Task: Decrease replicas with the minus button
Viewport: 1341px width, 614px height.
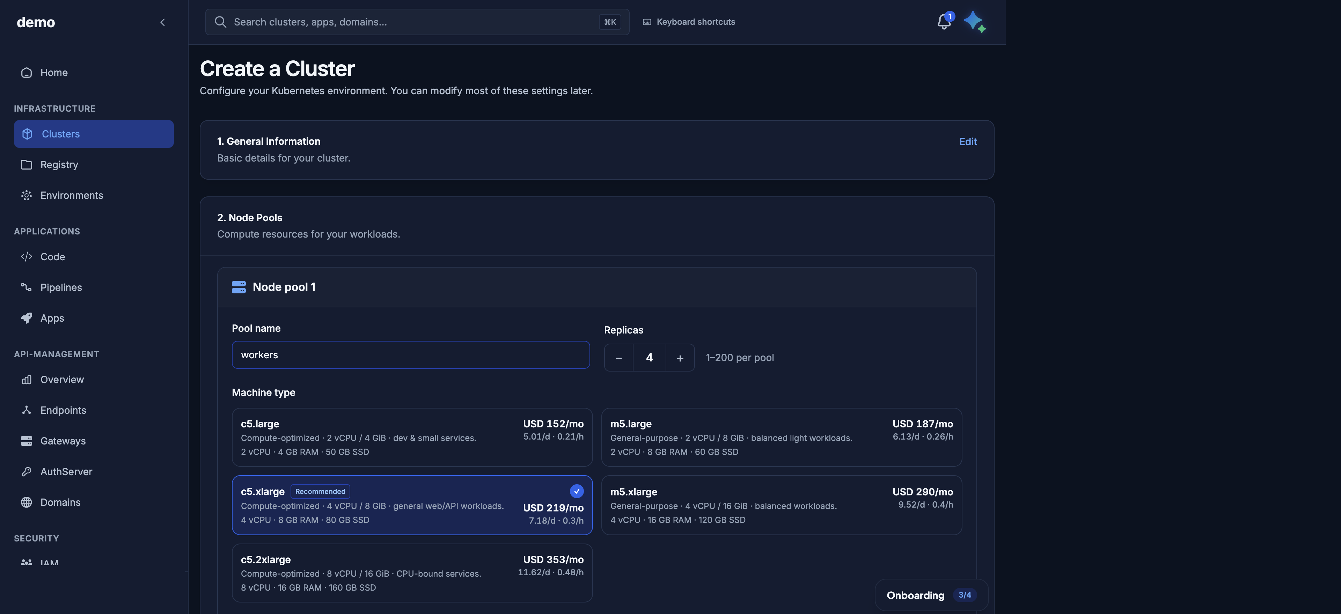Action: [x=618, y=358]
